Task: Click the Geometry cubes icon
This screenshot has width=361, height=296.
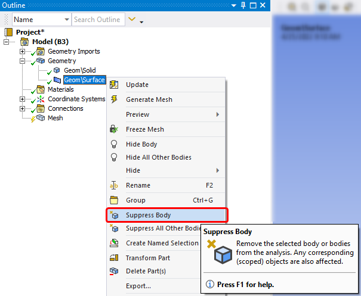Action: pyautogui.click(x=41, y=61)
